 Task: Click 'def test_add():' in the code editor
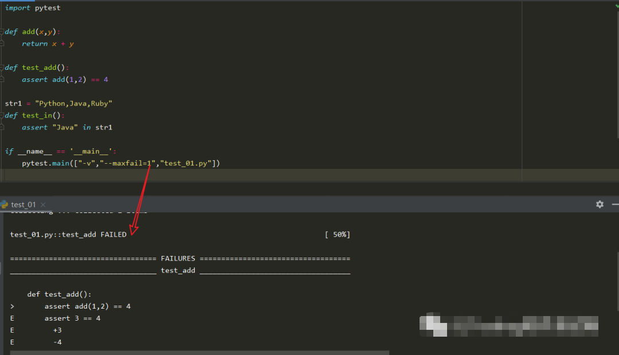pos(37,68)
